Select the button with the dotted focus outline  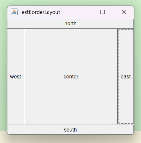pos(126,76)
